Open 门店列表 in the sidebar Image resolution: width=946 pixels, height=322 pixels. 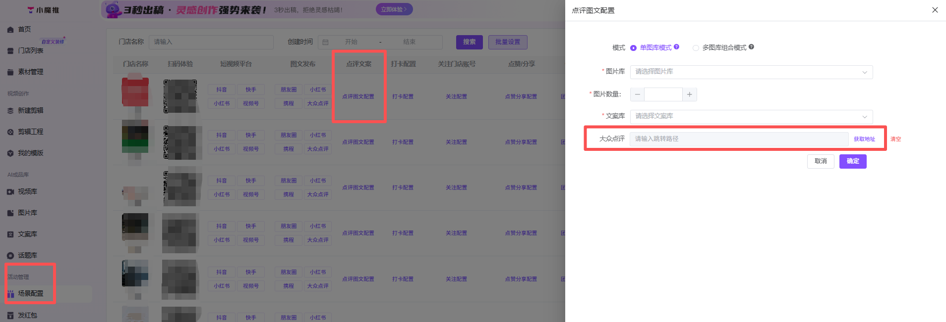pyautogui.click(x=30, y=51)
